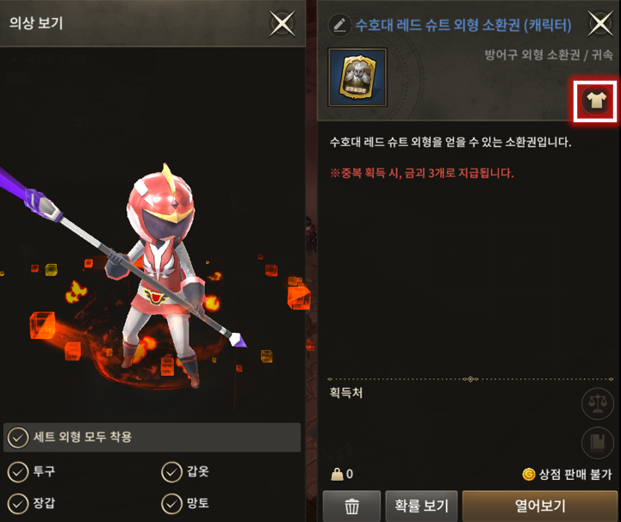The height and width of the screenshot is (522, 621).
Task: Click the bag weight icon showing 0
Action: 337,474
